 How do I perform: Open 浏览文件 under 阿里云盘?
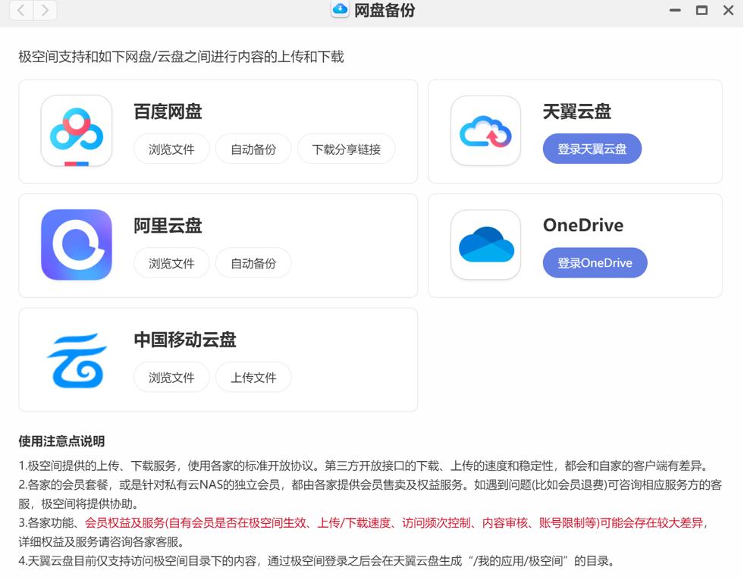click(171, 263)
